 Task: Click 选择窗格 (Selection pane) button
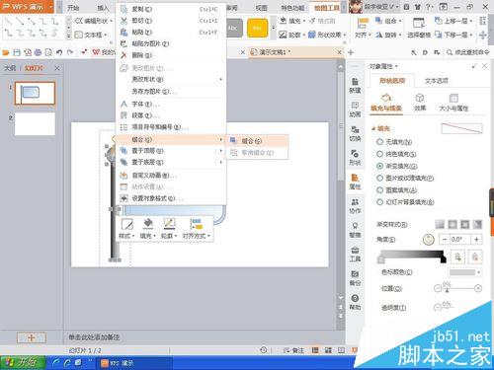click(419, 28)
